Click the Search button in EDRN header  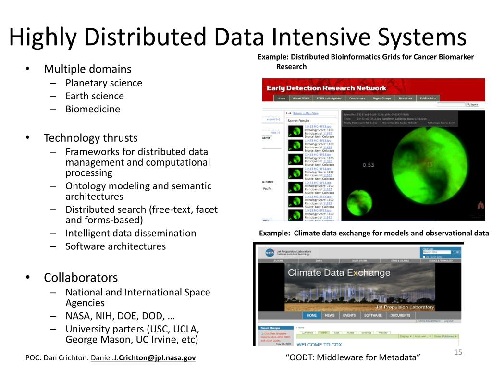pos(473,104)
